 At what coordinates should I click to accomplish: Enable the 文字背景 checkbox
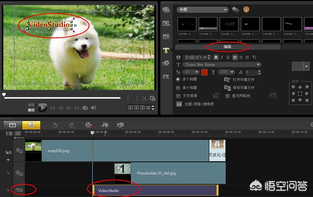[178, 96]
